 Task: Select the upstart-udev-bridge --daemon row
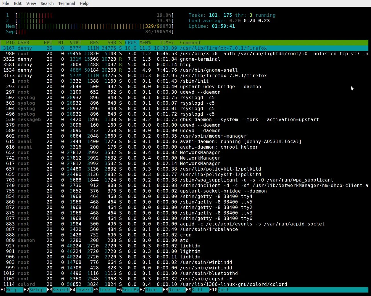(184, 86)
